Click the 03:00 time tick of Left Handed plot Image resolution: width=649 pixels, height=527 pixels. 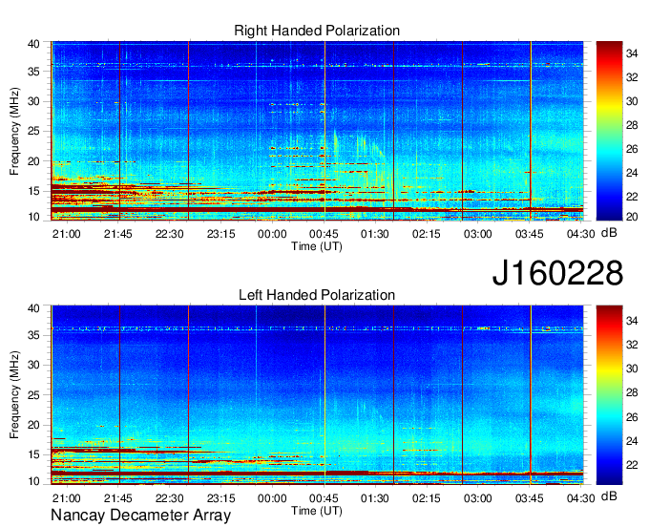tap(477, 498)
